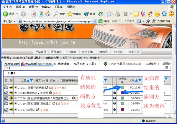Go to 网站首页 nav tab

pyautogui.click(x=41, y=52)
